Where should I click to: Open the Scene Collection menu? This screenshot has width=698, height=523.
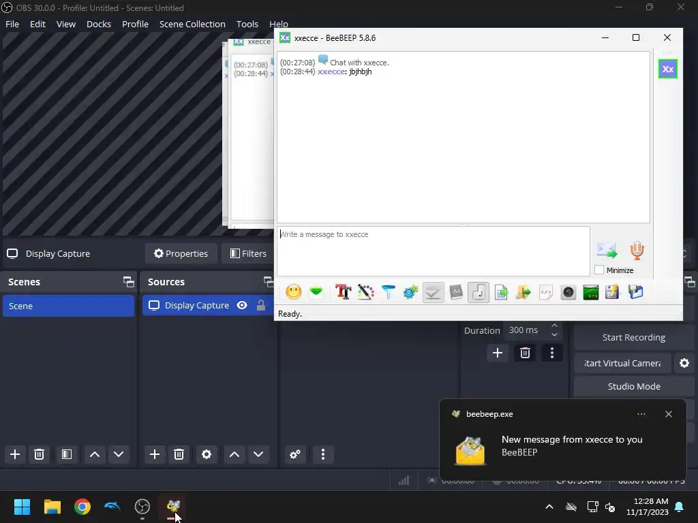[x=192, y=24]
